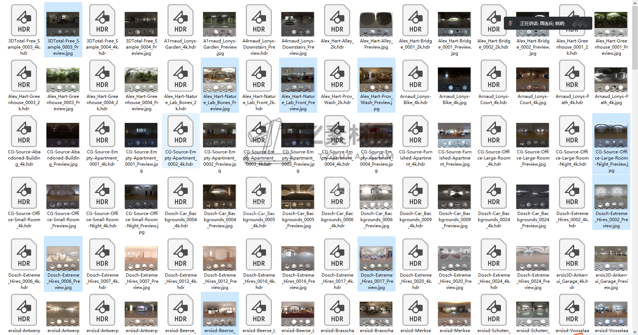The image size is (638, 335).
Task: Click the A1rnaud_Lonys-Garden_4k.hdr HDR icon
Action: pos(181,20)
